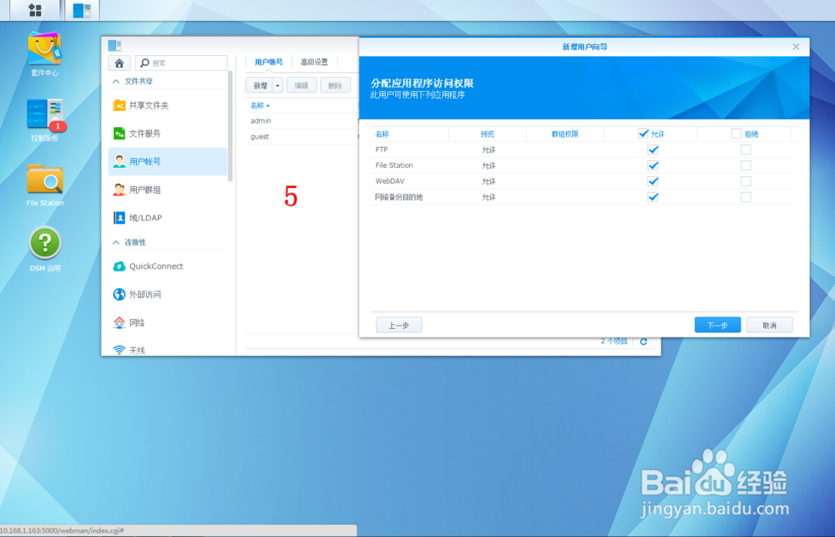Open the main menu icon in the taskbar
Viewport: 835px width, 537px height.
[x=33, y=11]
